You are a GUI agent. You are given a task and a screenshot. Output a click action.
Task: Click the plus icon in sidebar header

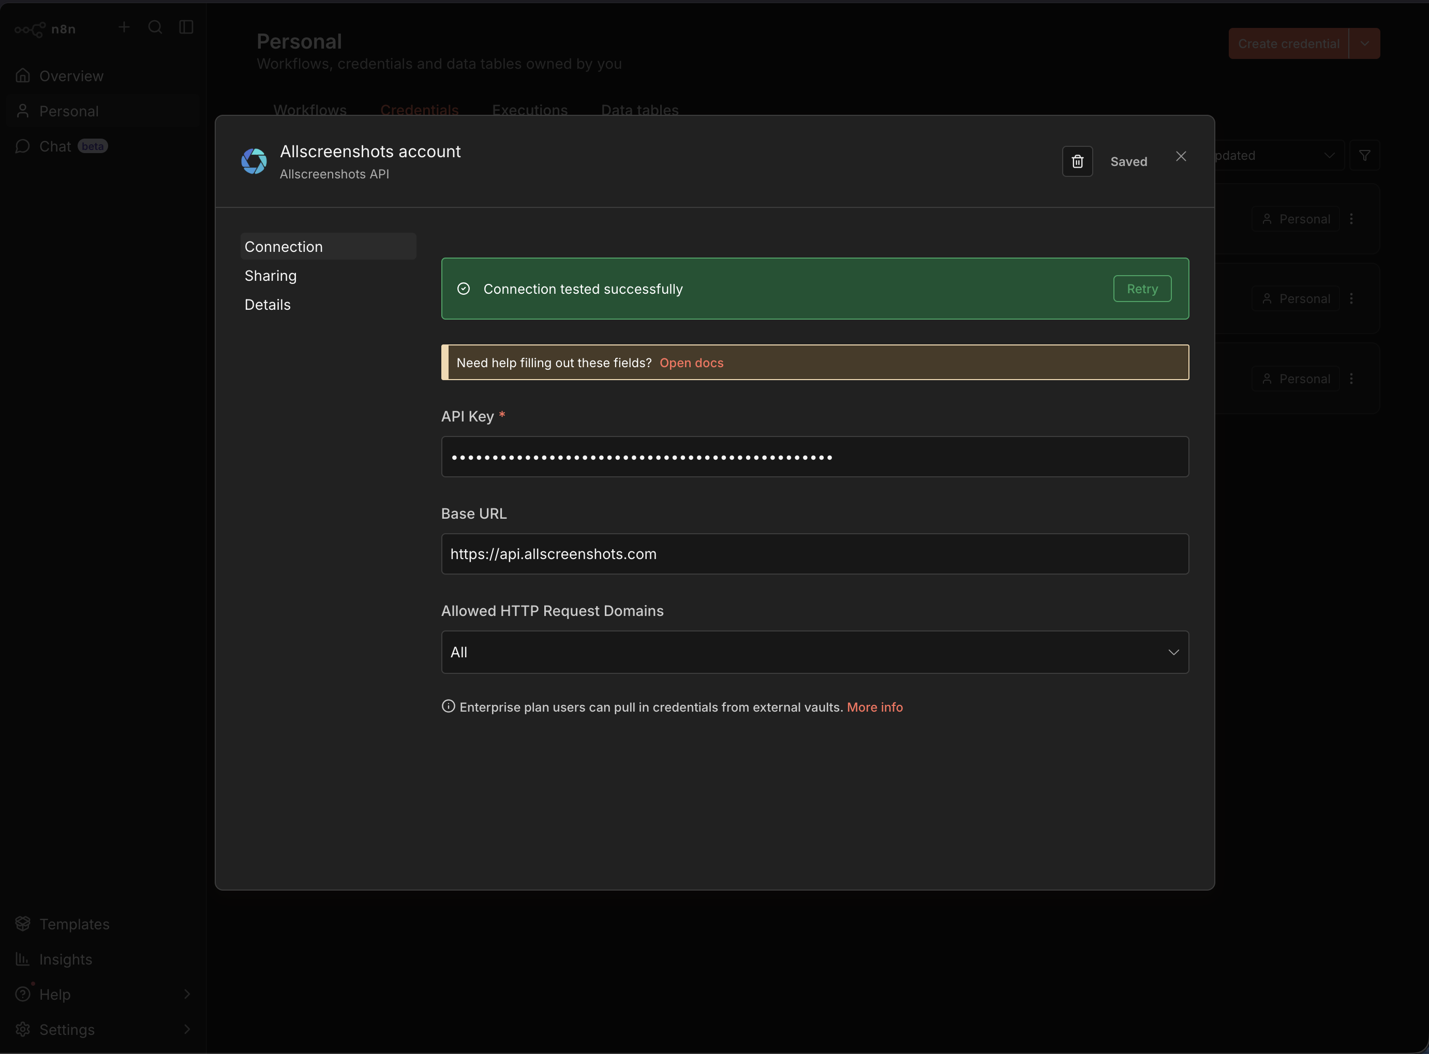click(124, 27)
